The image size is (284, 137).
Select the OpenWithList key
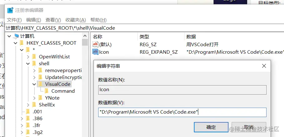coord(54,57)
